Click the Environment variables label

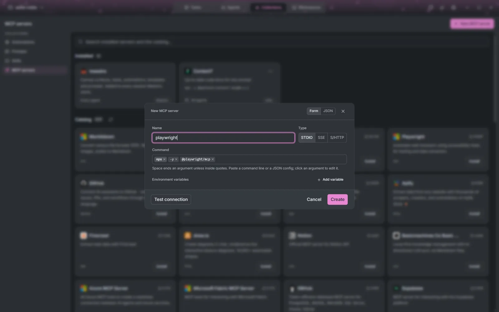point(170,180)
